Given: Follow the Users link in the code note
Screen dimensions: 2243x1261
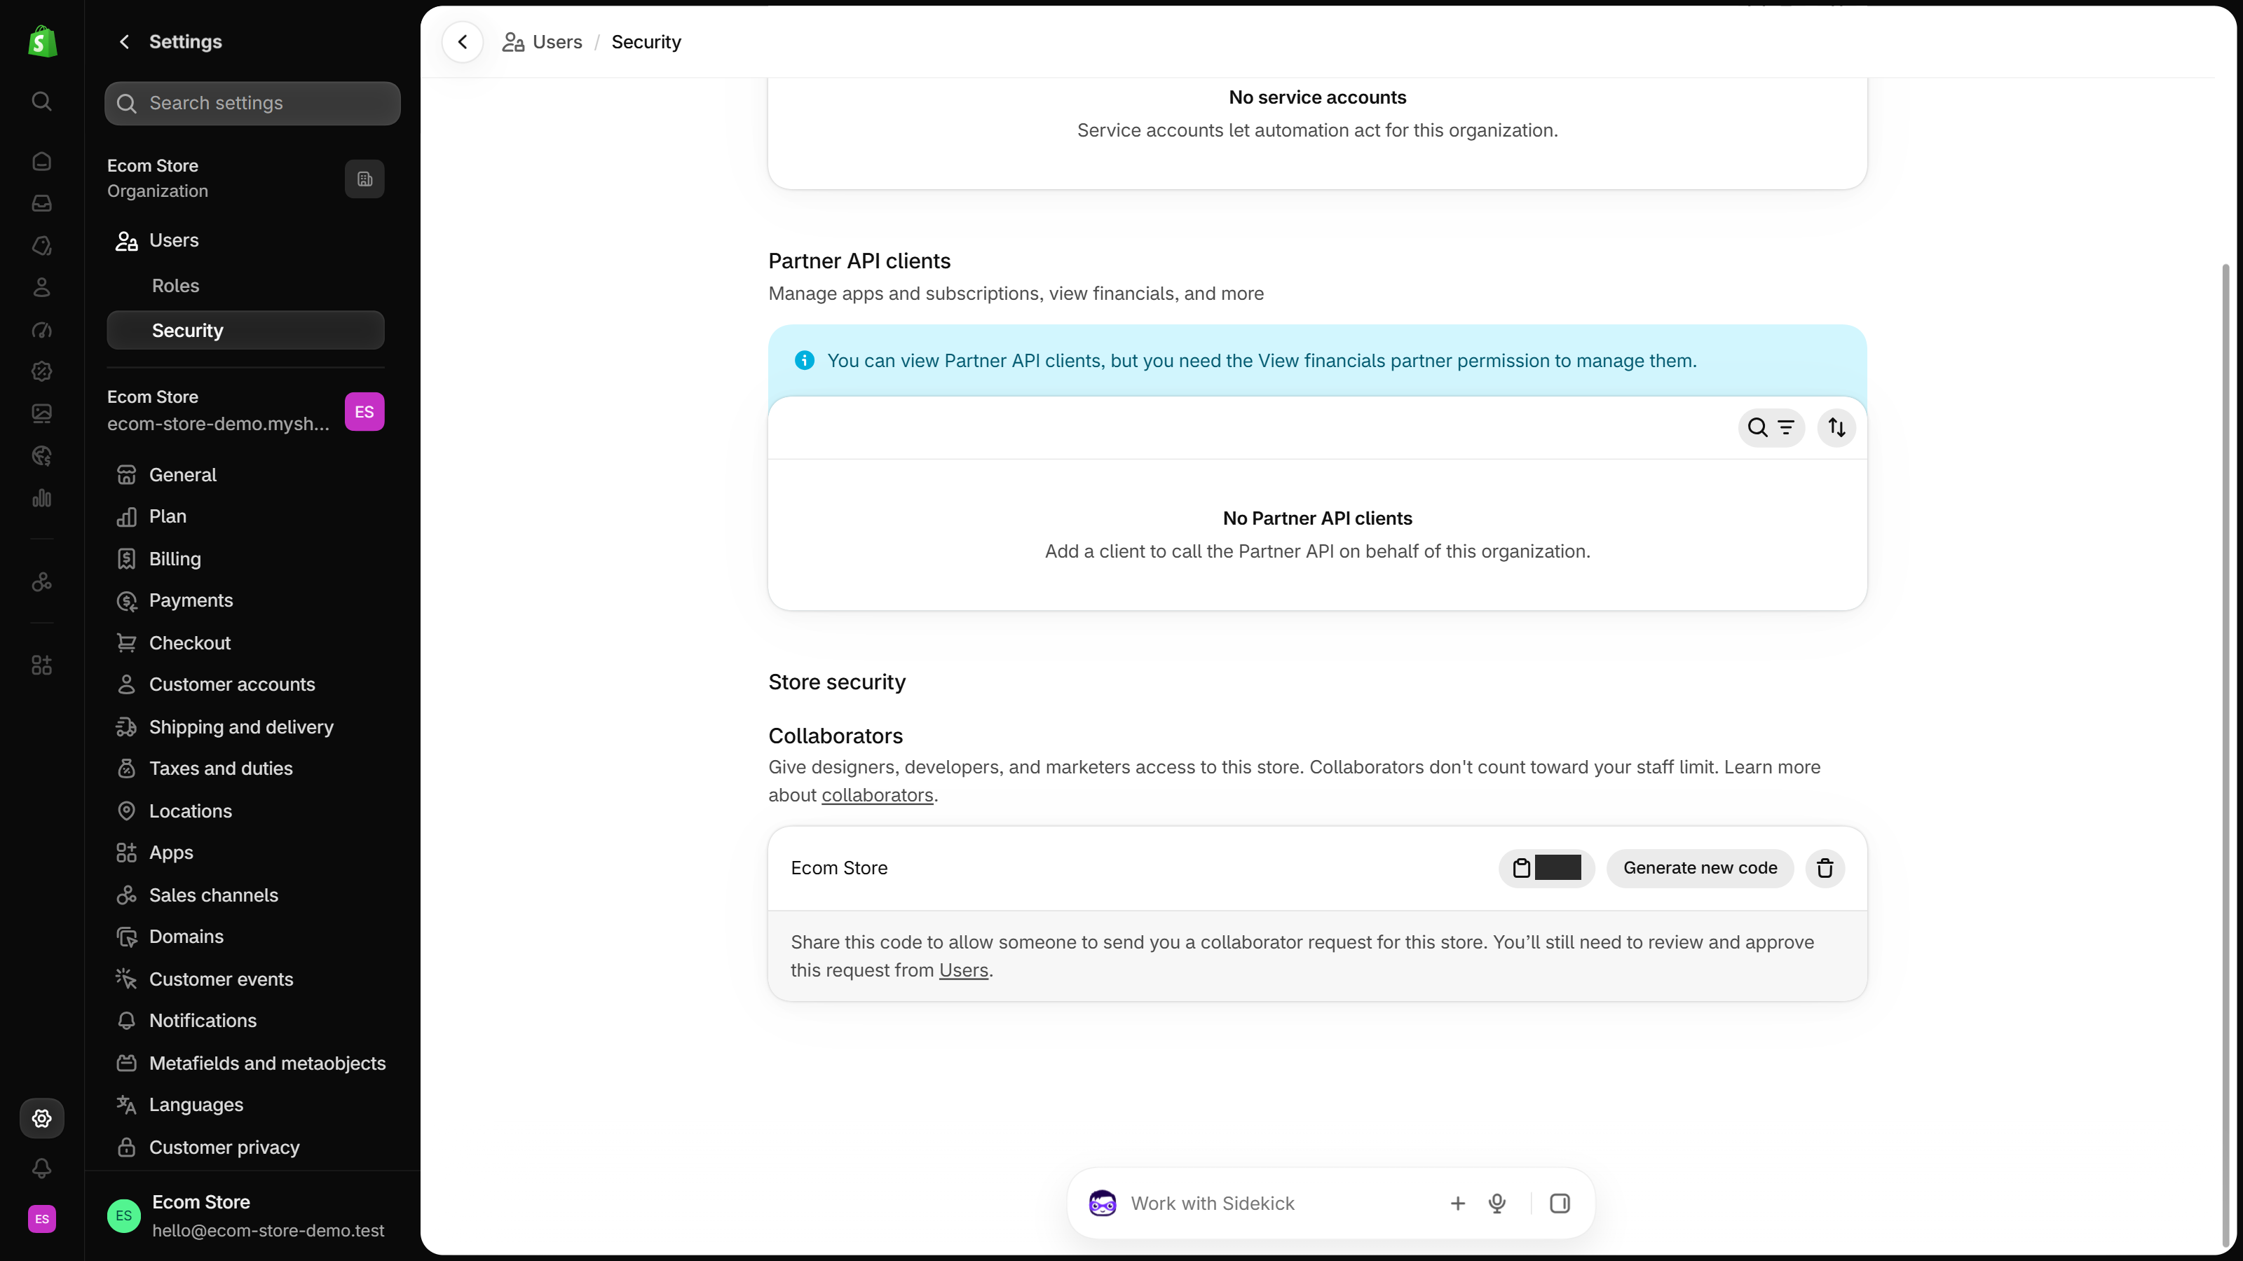Looking at the screenshot, I should [963, 970].
